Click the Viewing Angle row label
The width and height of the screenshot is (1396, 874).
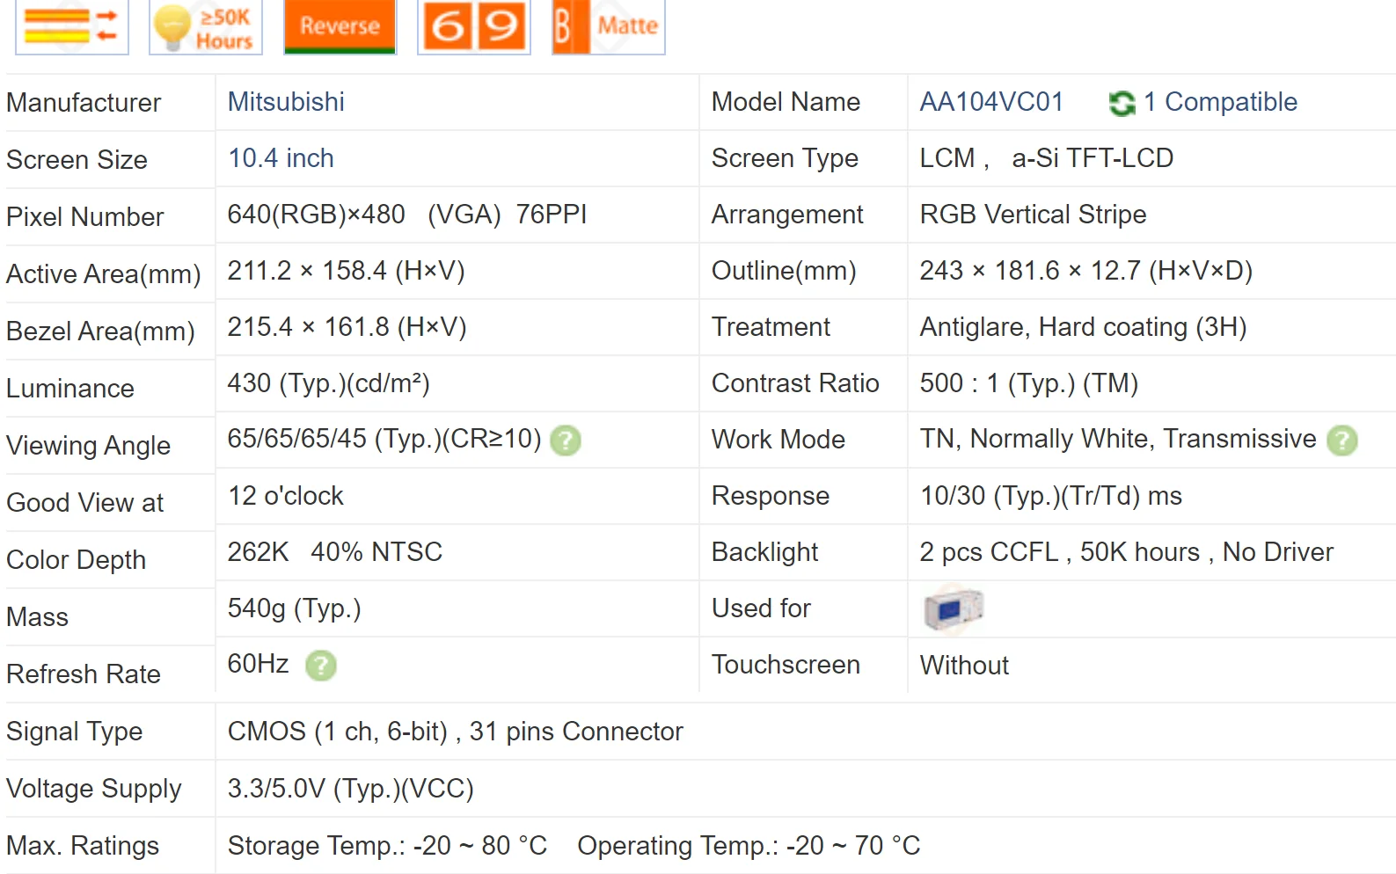88,446
